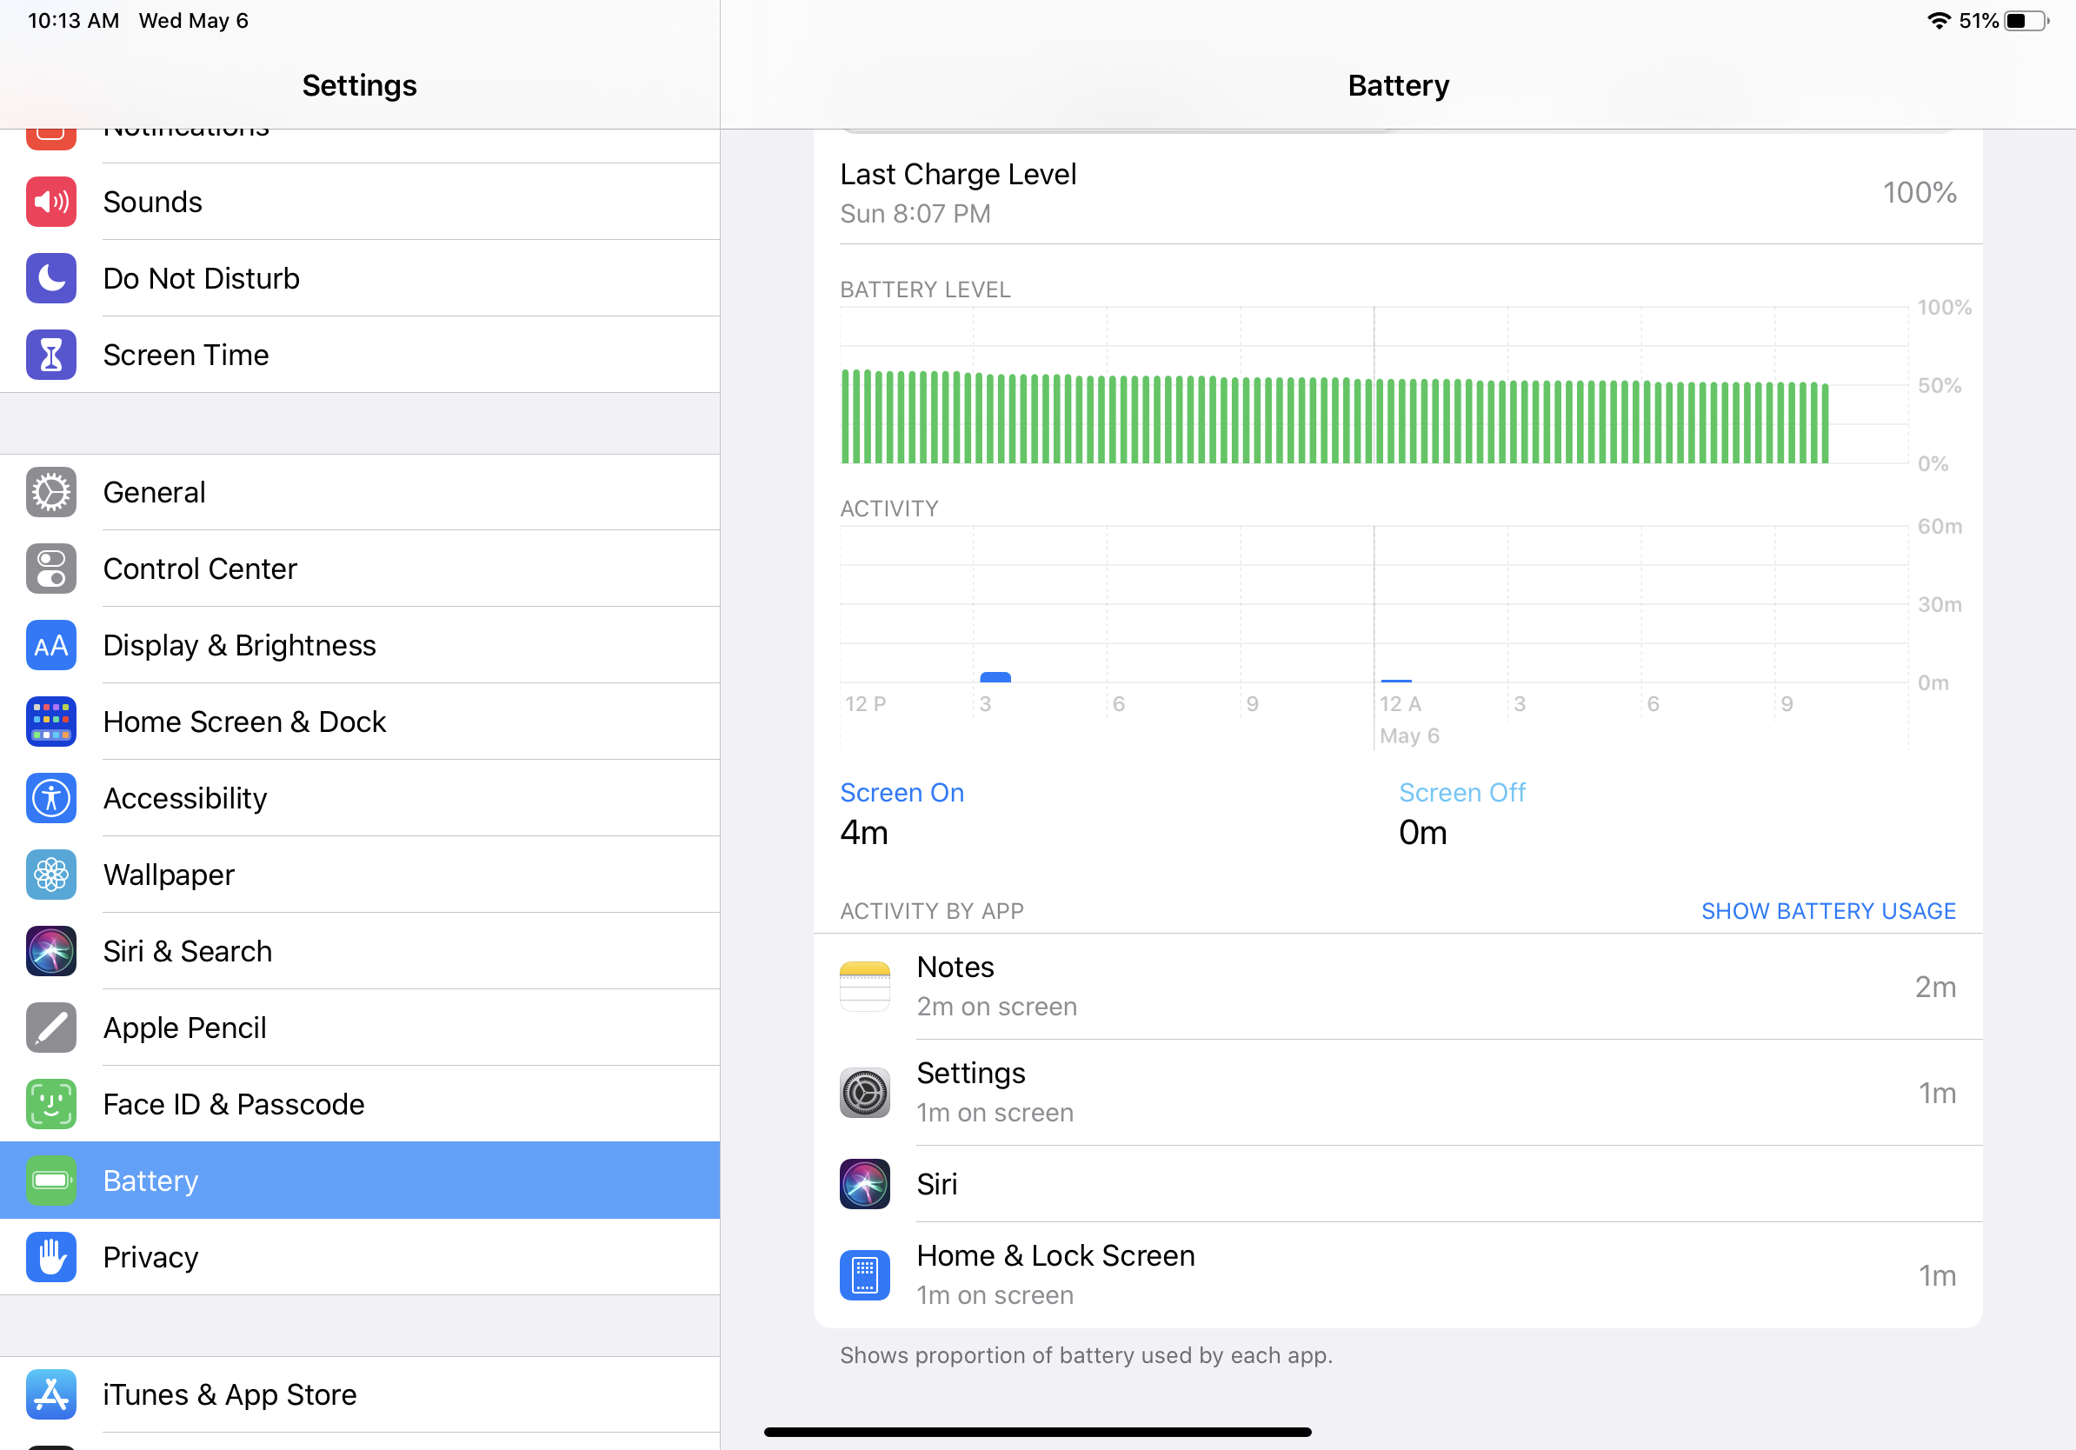Open the Face ID & Passcode icon
The width and height of the screenshot is (2076, 1450).
pyautogui.click(x=50, y=1104)
